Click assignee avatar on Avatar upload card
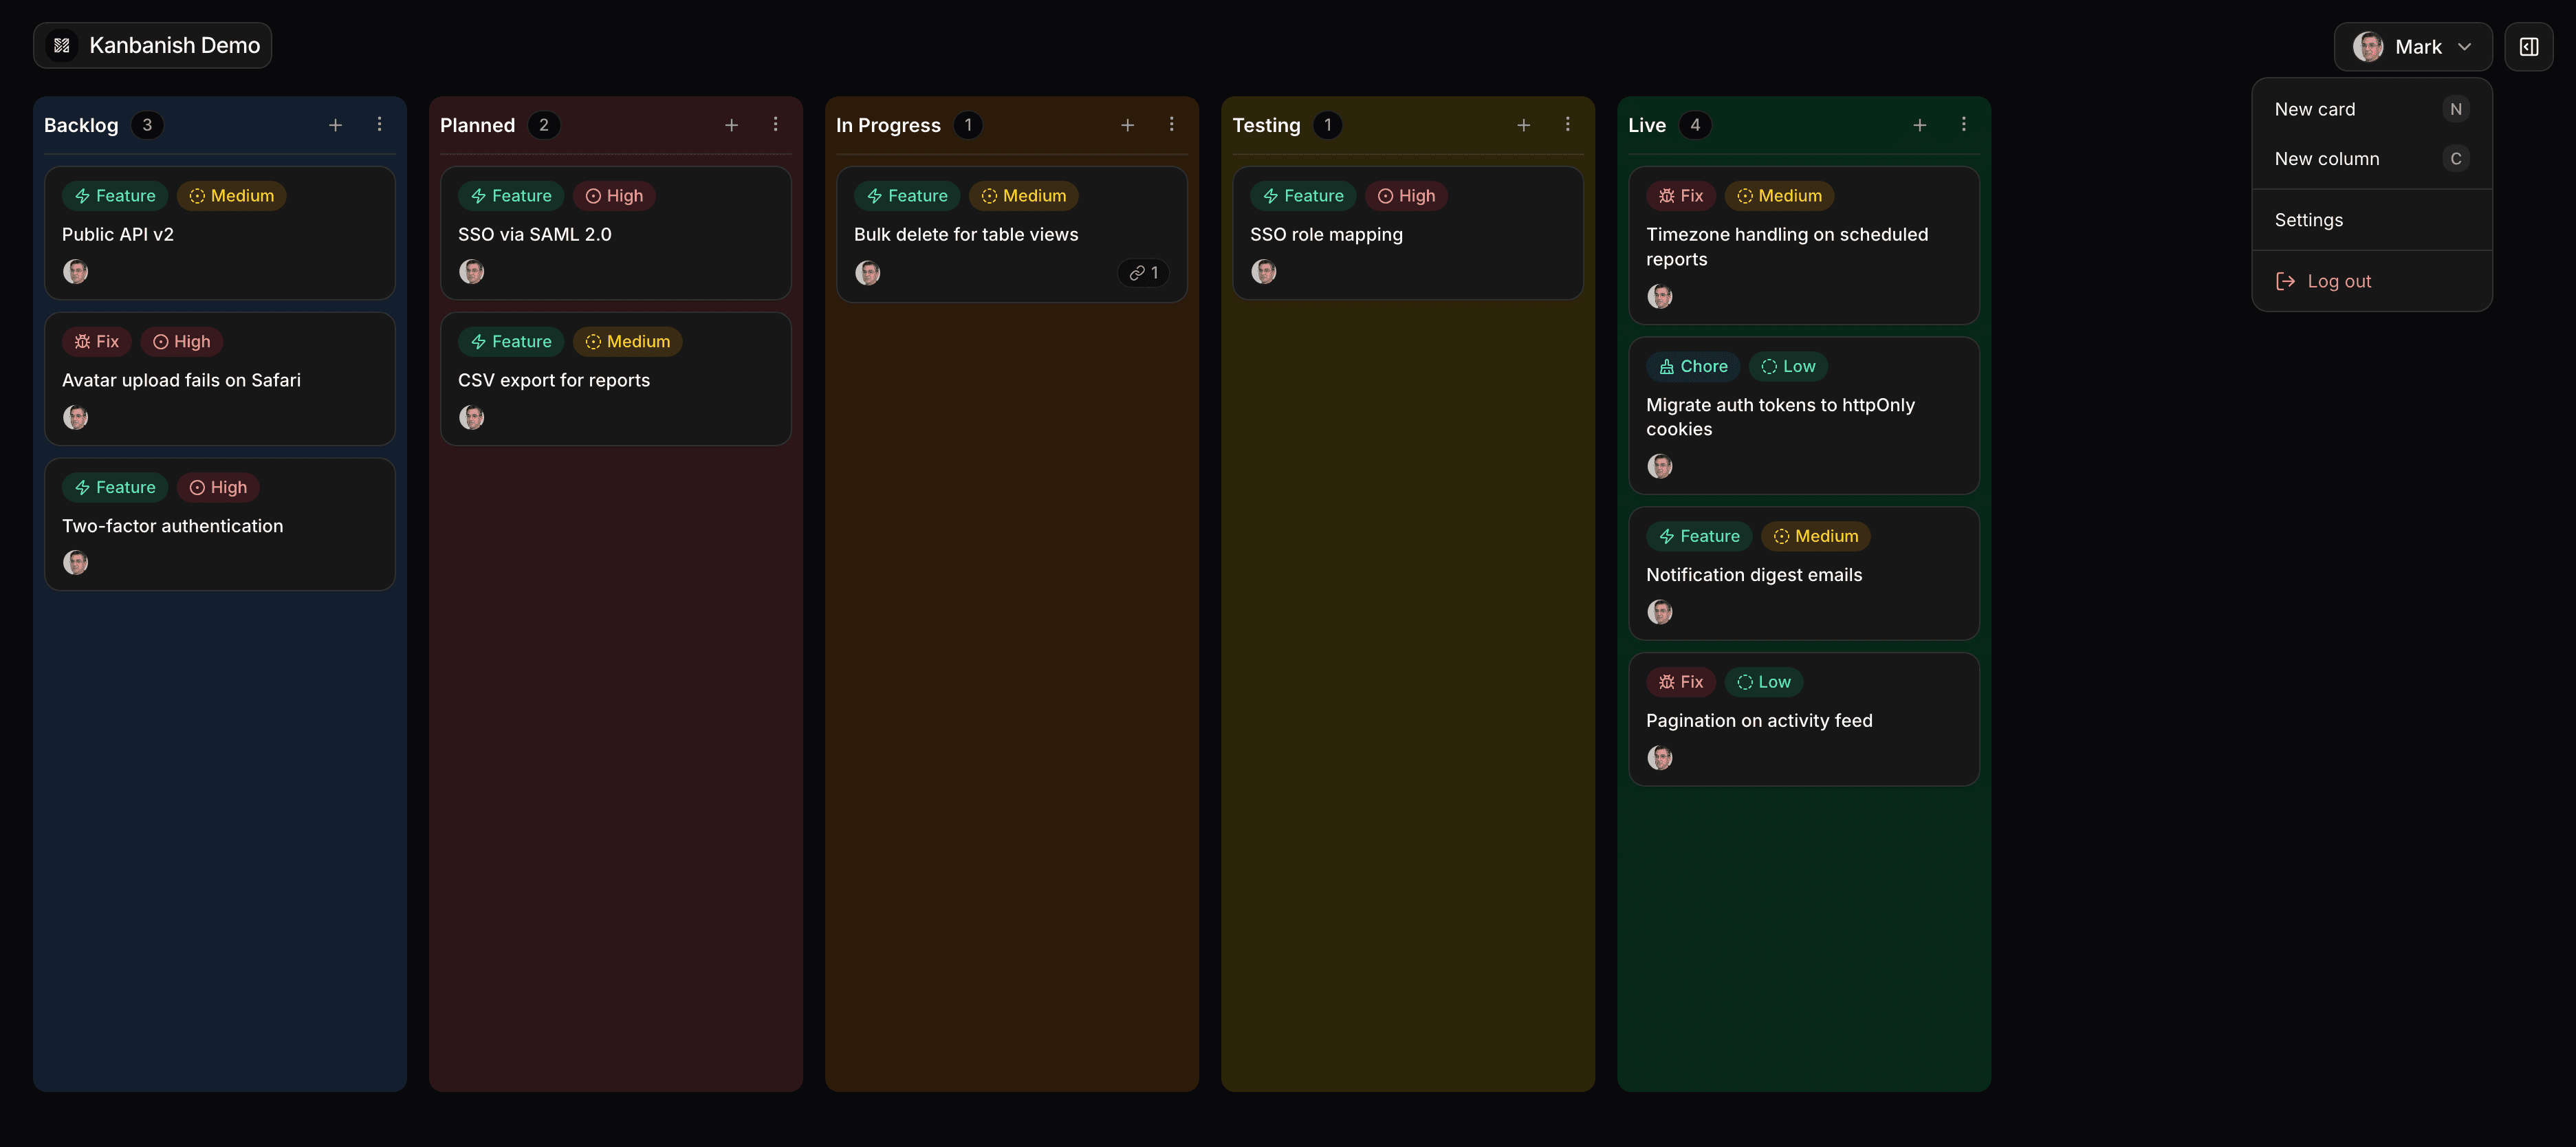The height and width of the screenshot is (1147, 2576). (76, 417)
